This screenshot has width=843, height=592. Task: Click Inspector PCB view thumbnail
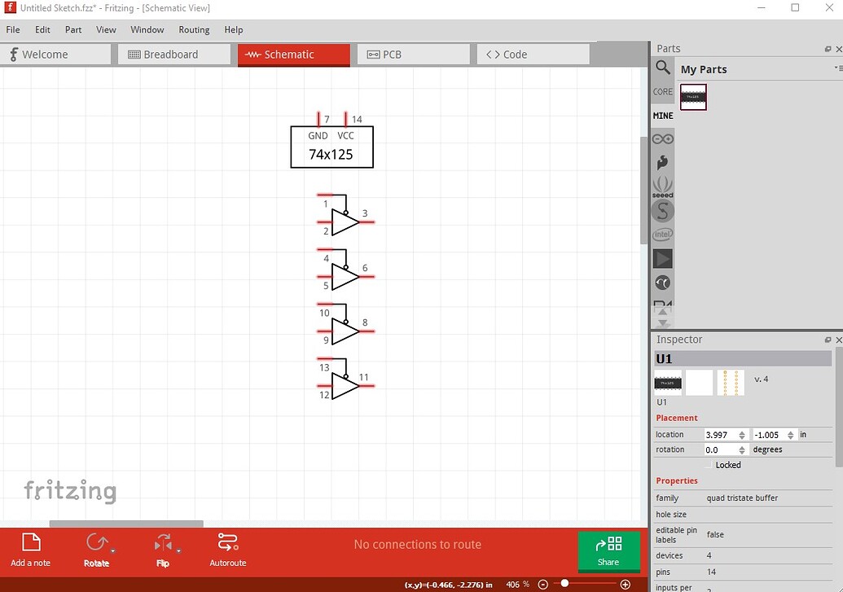(731, 383)
